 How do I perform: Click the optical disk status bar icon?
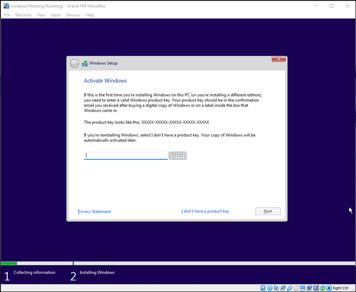(x=270, y=288)
